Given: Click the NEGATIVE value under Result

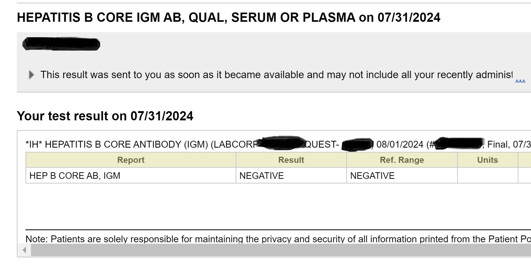Looking at the screenshot, I should (x=261, y=176).
